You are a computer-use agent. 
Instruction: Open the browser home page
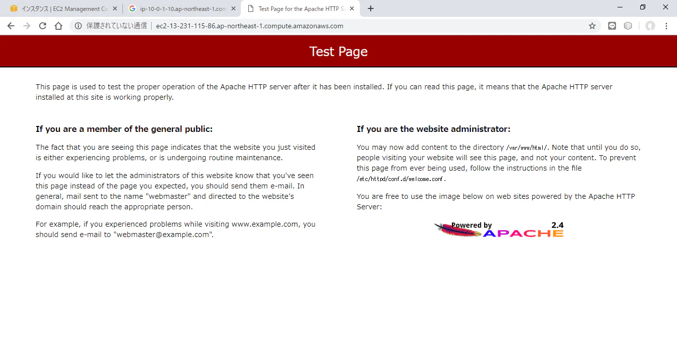click(x=58, y=26)
